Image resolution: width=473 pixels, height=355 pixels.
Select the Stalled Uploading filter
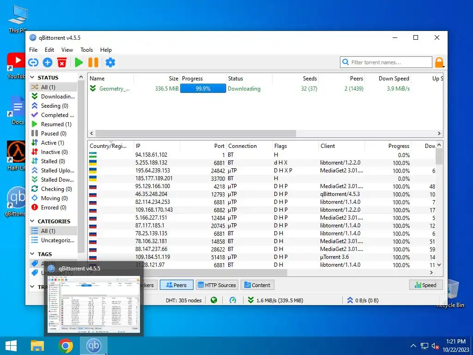[x=53, y=171]
